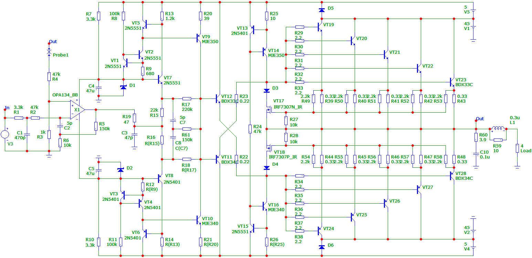Select the VT8 2N5401 transistor symbol
The height and width of the screenshot is (258, 532).
[160, 178]
